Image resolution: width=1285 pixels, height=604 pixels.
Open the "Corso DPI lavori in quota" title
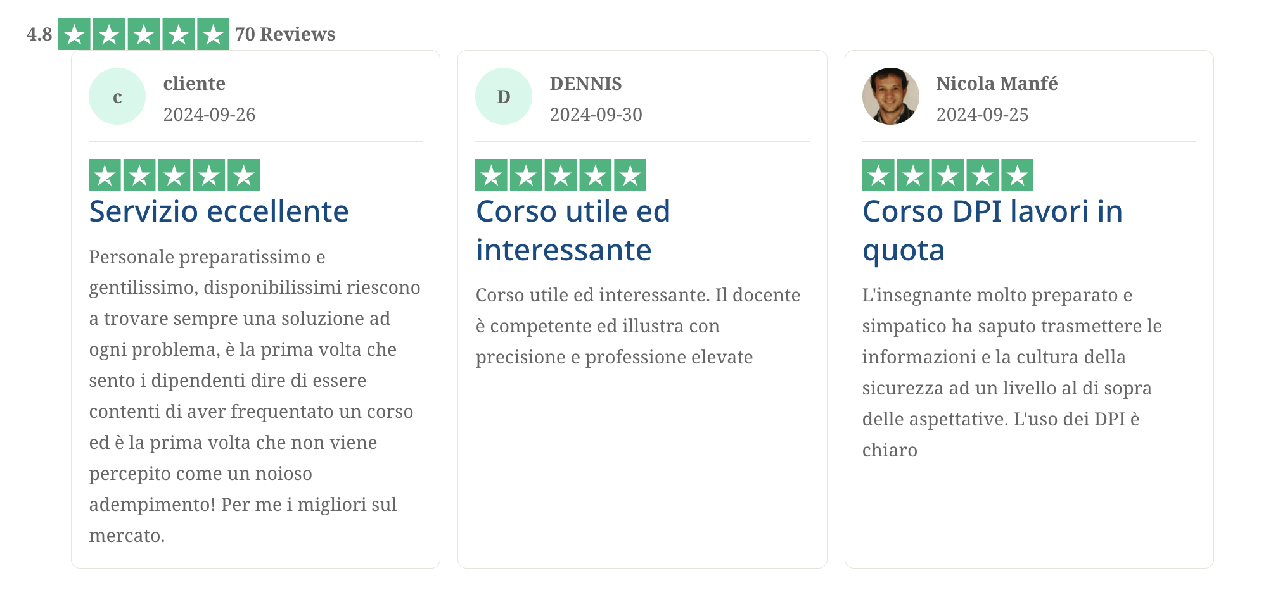coord(992,230)
